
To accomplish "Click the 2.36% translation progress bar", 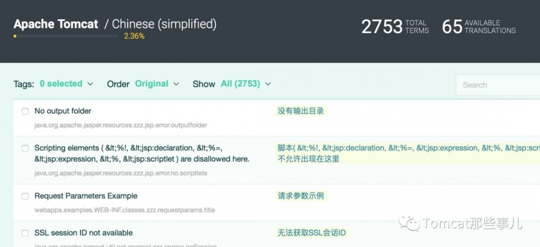I will (x=66, y=36).
